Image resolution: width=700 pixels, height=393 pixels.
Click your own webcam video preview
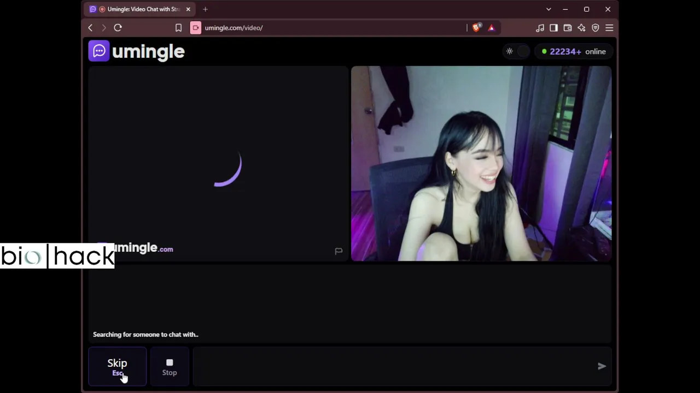tap(481, 164)
